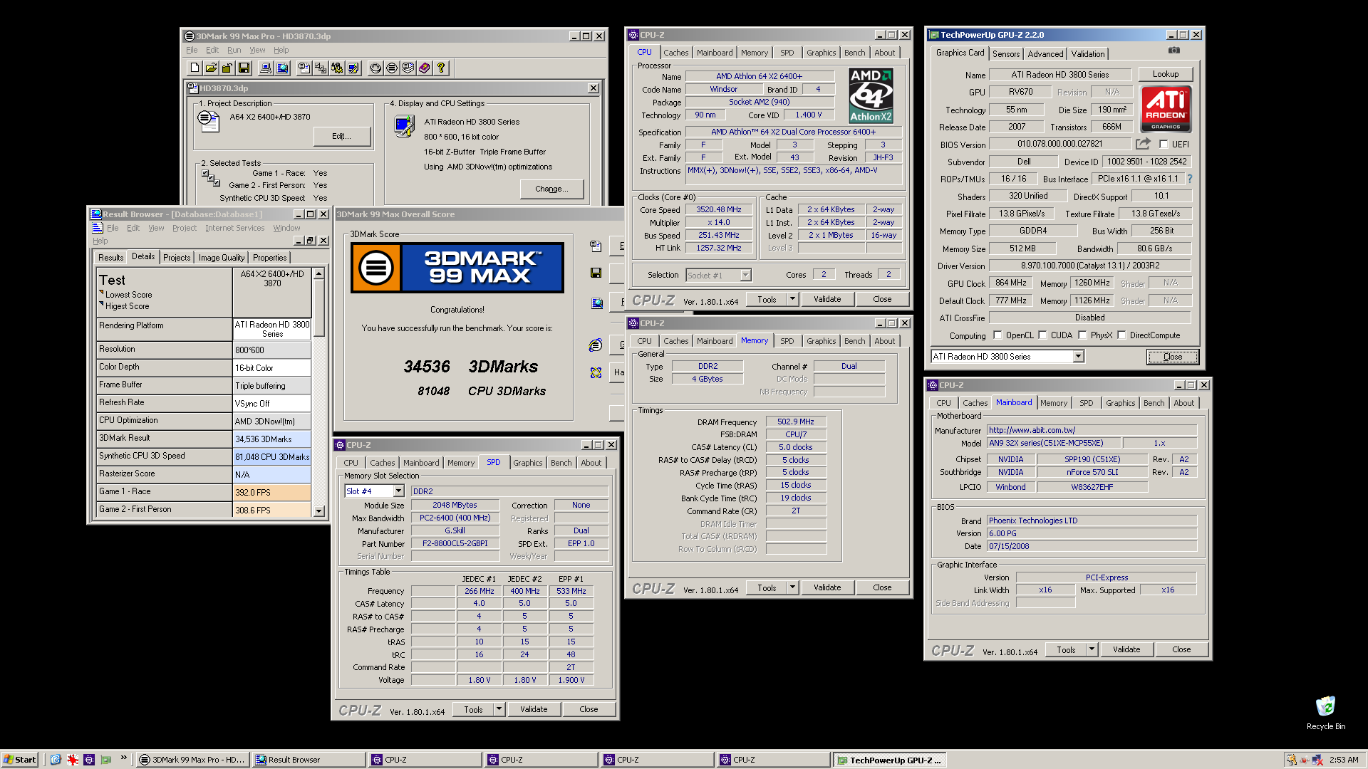The width and height of the screenshot is (1368, 769).
Task: Open the Run menu in 3DMark 99
Action: click(234, 50)
